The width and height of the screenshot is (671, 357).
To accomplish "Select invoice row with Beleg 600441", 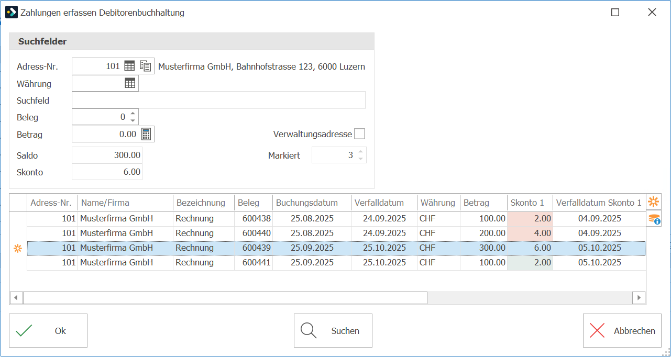I will point(336,263).
